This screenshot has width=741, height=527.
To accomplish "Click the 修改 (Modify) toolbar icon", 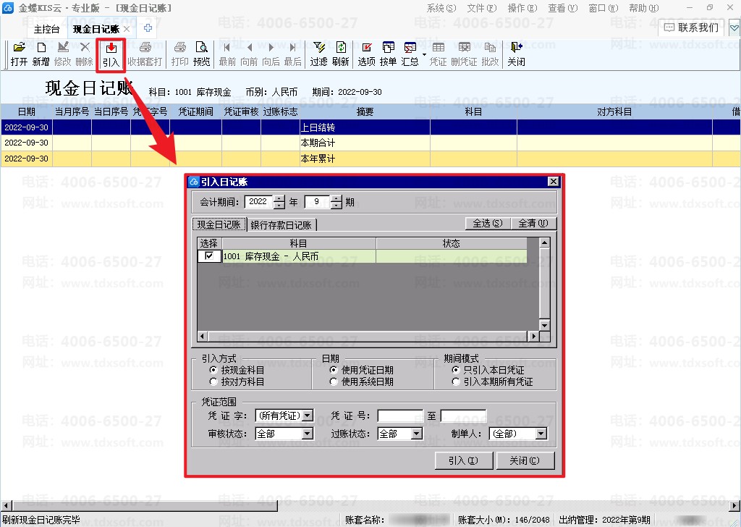I will (x=63, y=54).
